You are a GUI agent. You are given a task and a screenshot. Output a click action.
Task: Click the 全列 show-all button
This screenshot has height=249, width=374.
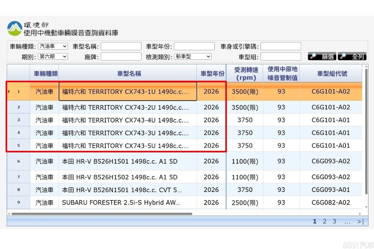click(x=352, y=57)
